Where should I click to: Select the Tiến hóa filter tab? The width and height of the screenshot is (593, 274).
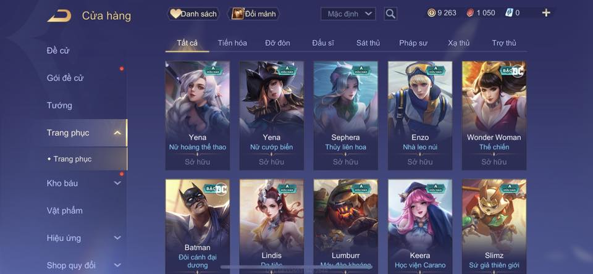click(232, 43)
